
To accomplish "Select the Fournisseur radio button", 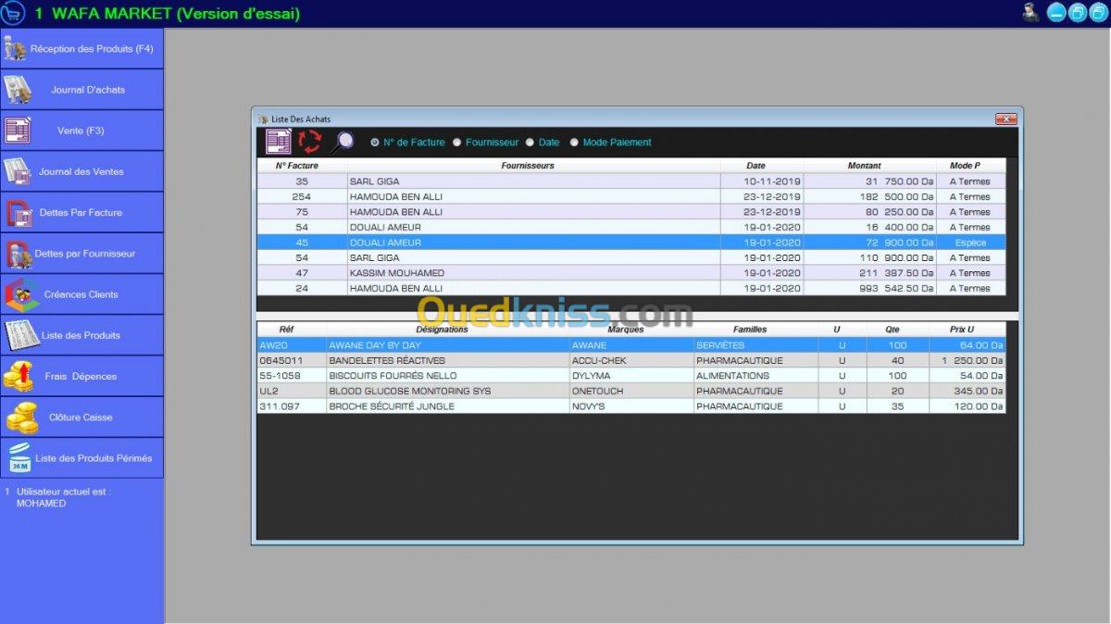I will (457, 143).
